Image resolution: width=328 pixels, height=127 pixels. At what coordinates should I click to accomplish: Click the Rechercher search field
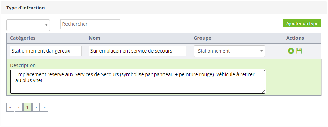(90, 24)
